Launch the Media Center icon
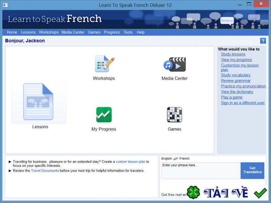 coord(174,64)
